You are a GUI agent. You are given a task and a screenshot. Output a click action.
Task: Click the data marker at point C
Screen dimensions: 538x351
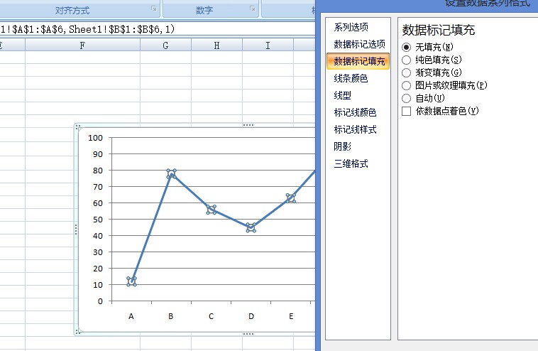point(212,210)
